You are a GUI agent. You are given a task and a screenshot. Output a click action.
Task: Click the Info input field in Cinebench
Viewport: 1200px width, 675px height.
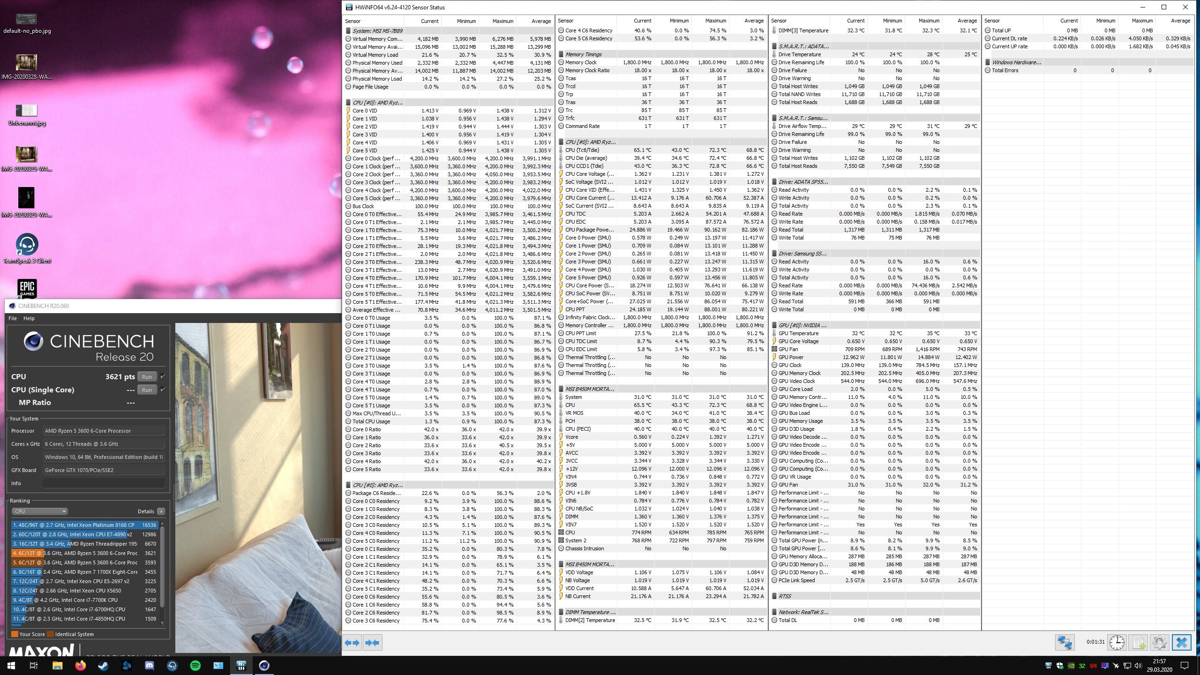point(104,483)
